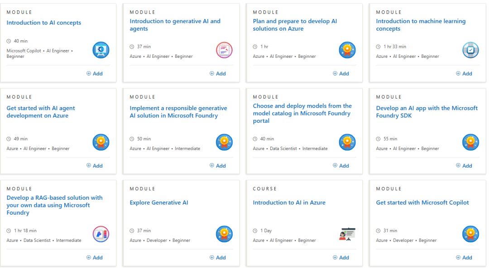Click the machine learning concepts chip icon
This screenshot has height=268, width=489.
point(470,50)
